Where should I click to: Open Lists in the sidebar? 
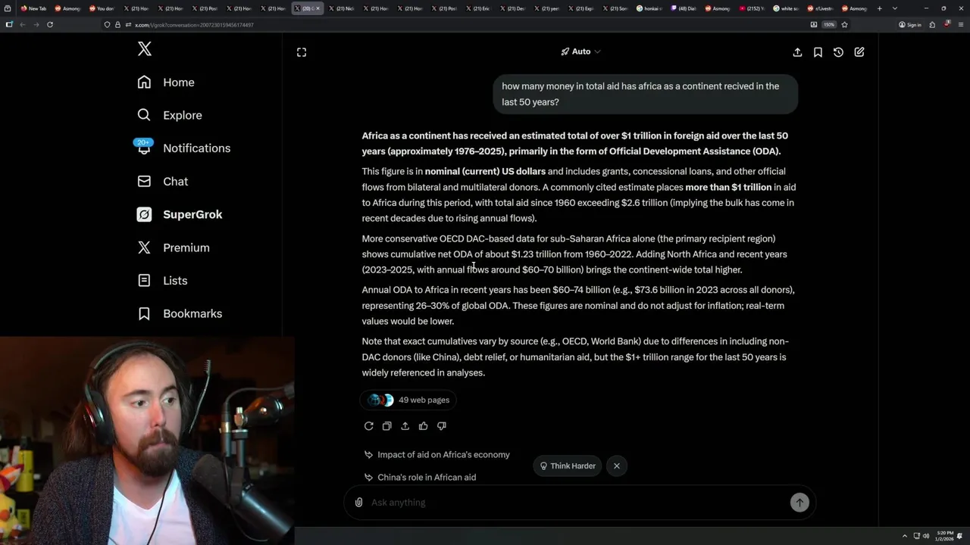pos(162,281)
